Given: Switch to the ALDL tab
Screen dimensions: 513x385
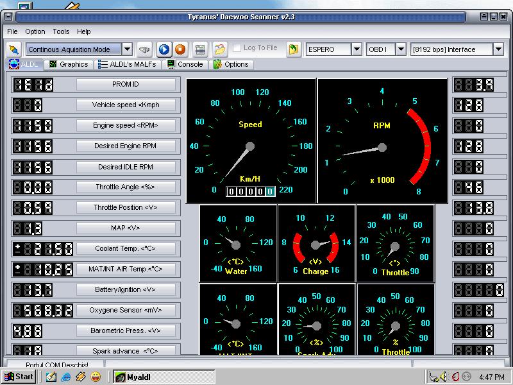Looking at the screenshot, I should tap(24, 64).
